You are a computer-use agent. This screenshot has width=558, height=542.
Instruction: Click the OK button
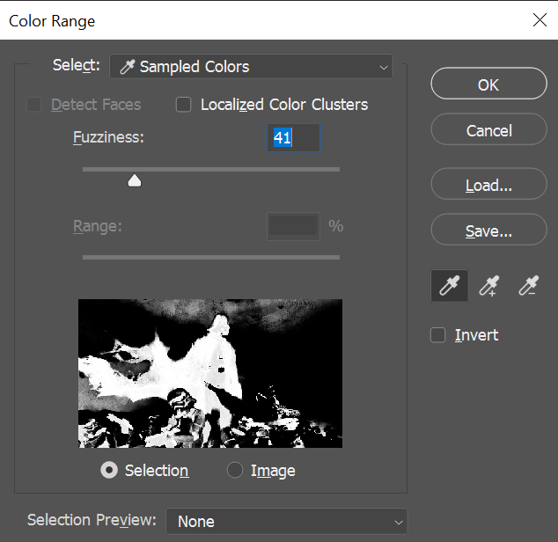click(x=488, y=84)
